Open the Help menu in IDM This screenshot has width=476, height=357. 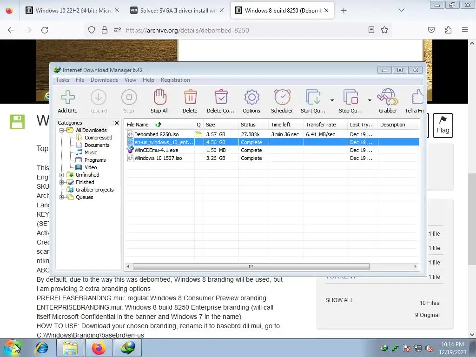(148, 80)
